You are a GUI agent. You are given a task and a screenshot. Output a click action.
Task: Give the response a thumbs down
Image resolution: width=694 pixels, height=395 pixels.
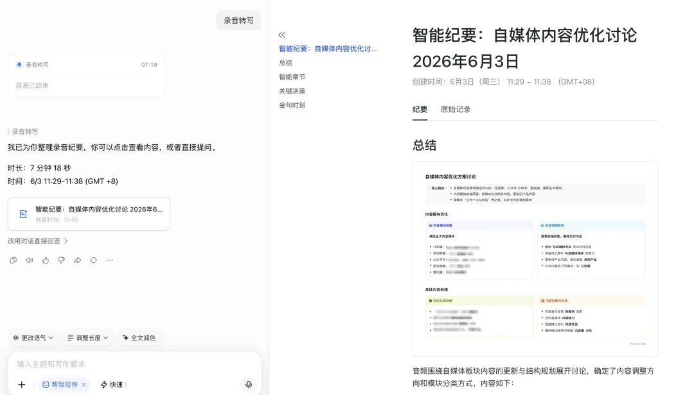point(61,260)
